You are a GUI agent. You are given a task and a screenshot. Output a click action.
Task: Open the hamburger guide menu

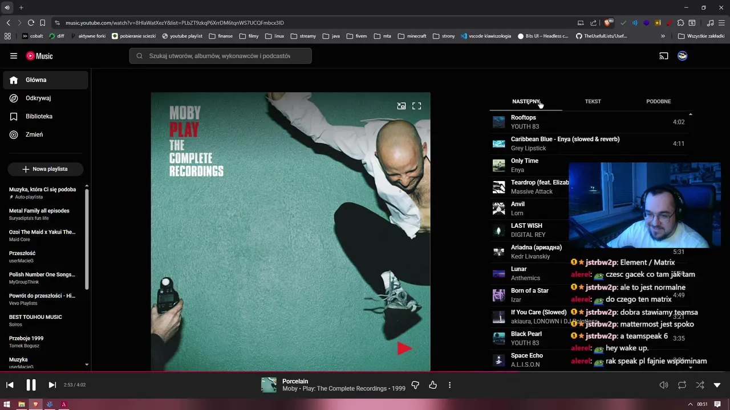(14, 56)
